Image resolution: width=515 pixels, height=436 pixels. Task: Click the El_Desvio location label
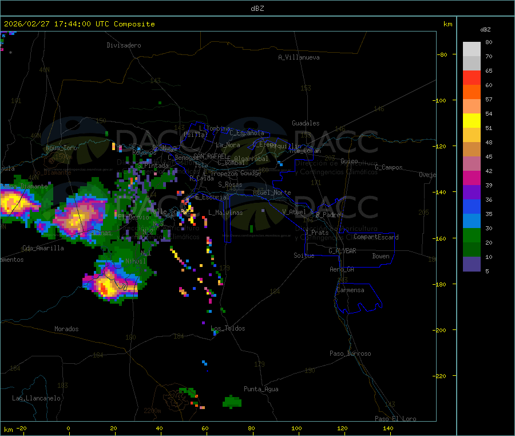coord(134,217)
